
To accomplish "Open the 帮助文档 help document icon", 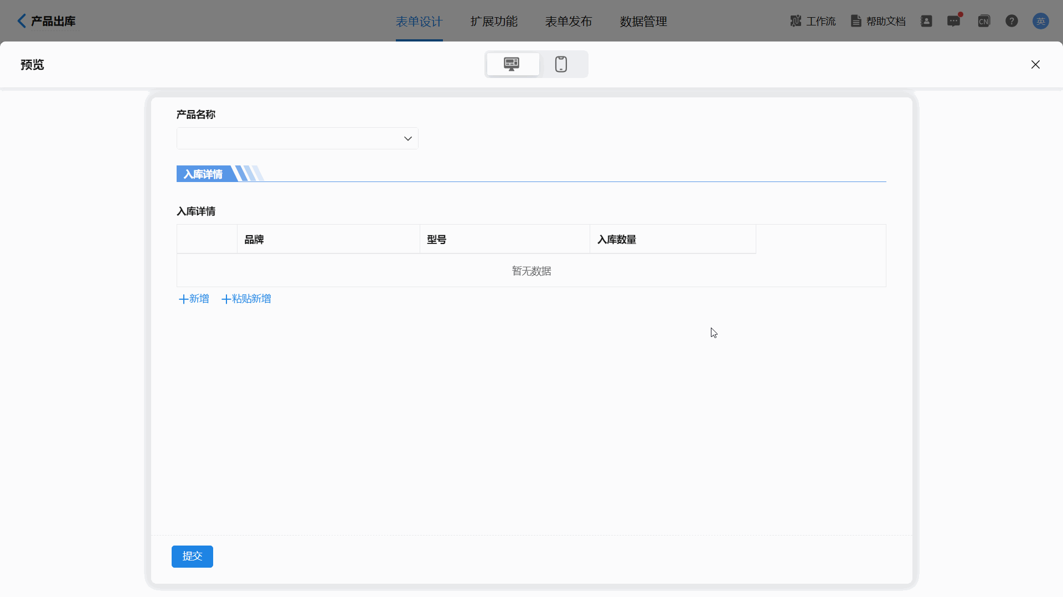I will pos(856,21).
